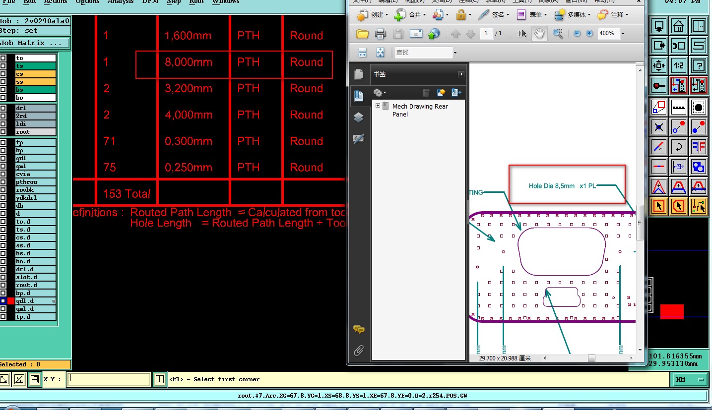Toggle the checkbox for layer bo
Screen dimensions: 712x410
click(3, 98)
